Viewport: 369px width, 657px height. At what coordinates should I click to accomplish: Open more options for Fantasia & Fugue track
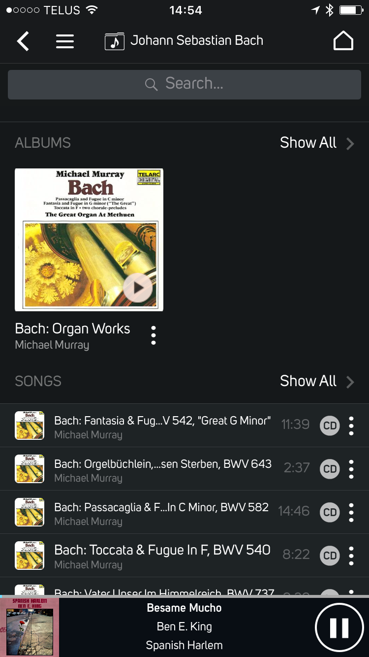(x=351, y=426)
